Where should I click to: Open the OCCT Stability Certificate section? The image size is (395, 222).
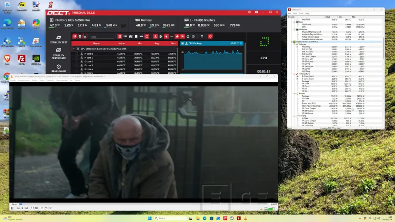[59, 54]
